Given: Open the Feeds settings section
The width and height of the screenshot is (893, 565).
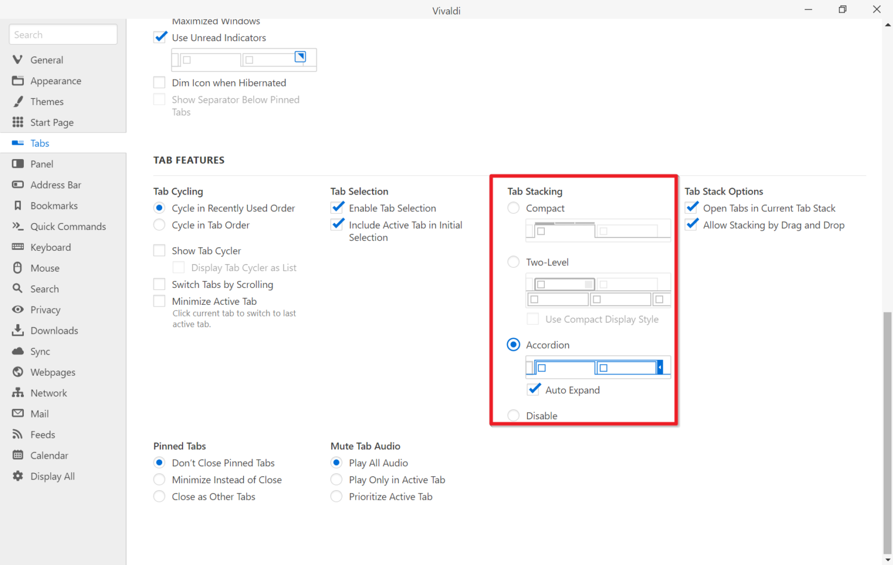Looking at the screenshot, I should pos(42,434).
